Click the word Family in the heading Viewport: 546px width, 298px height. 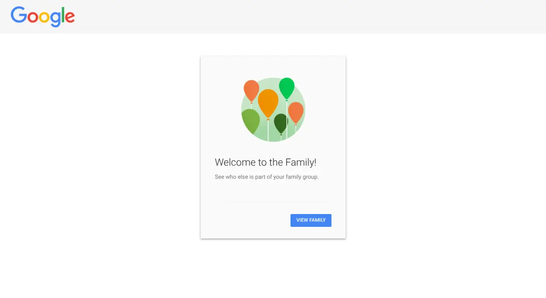tap(299, 162)
